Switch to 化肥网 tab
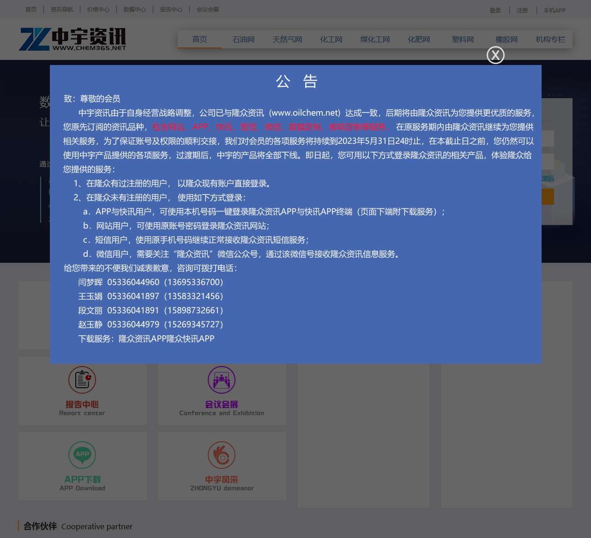Screen dimensions: 591x538 tap(419, 40)
